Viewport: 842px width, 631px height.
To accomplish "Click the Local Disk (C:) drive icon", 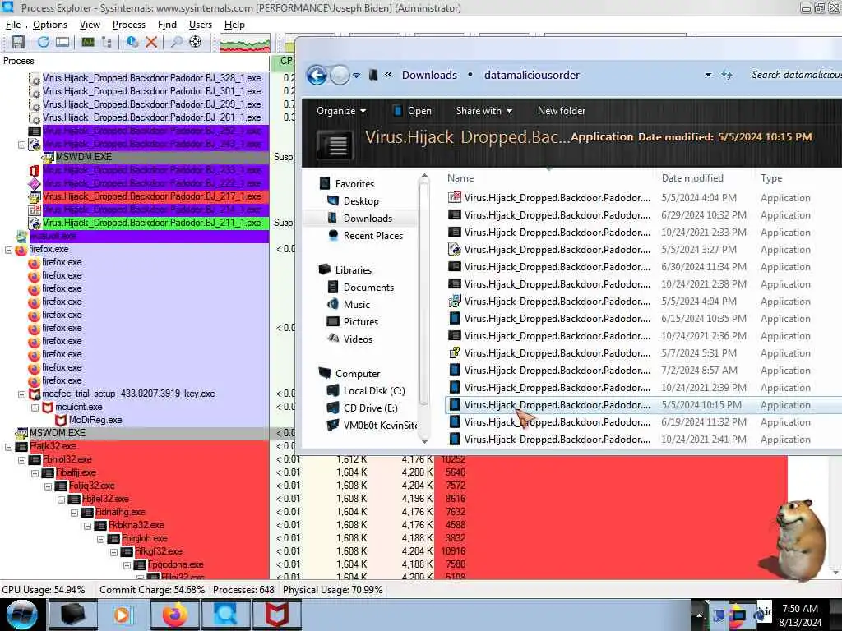I will coord(333,390).
